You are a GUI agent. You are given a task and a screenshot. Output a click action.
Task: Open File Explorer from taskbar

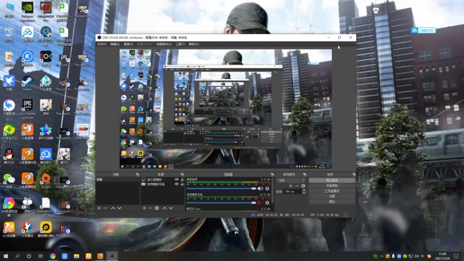click(77, 256)
